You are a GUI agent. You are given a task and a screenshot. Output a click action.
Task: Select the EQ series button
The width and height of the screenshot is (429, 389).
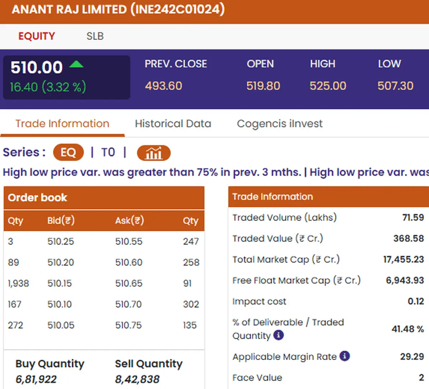point(68,153)
